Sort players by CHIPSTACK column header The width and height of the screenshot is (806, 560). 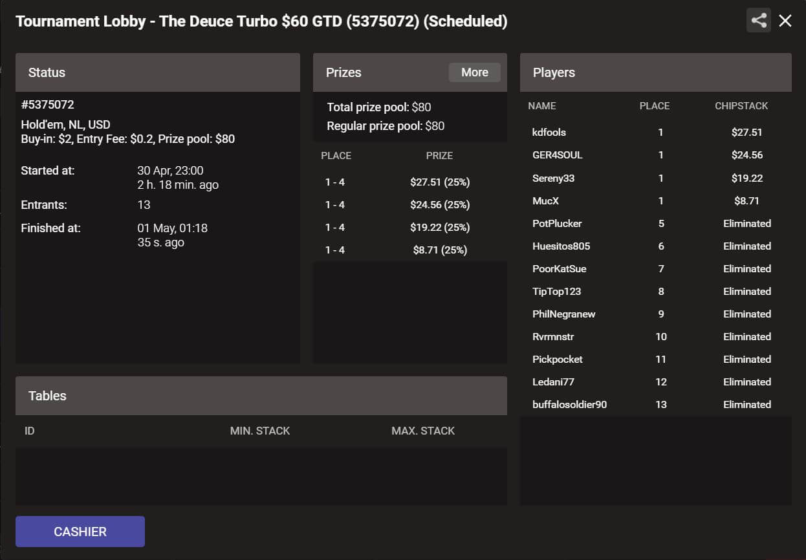pyautogui.click(x=741, y=106)
